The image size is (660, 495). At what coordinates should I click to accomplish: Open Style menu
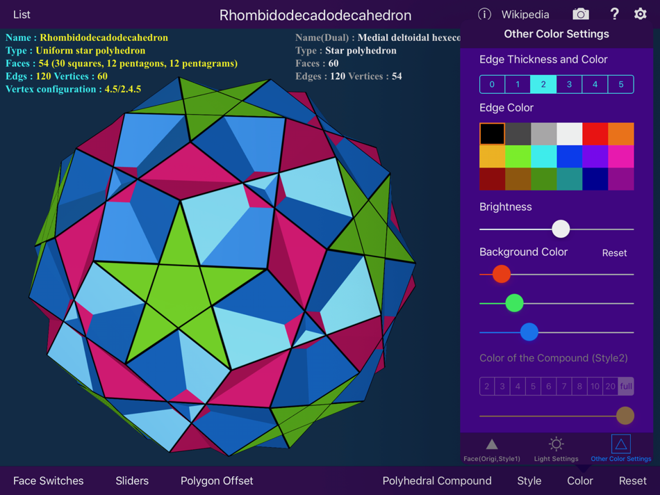(529, 480)
